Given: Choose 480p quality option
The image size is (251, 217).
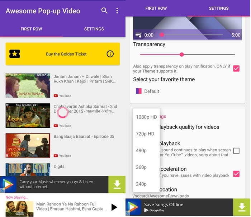Looking at the screenshot, I should [x=146, y=151].
